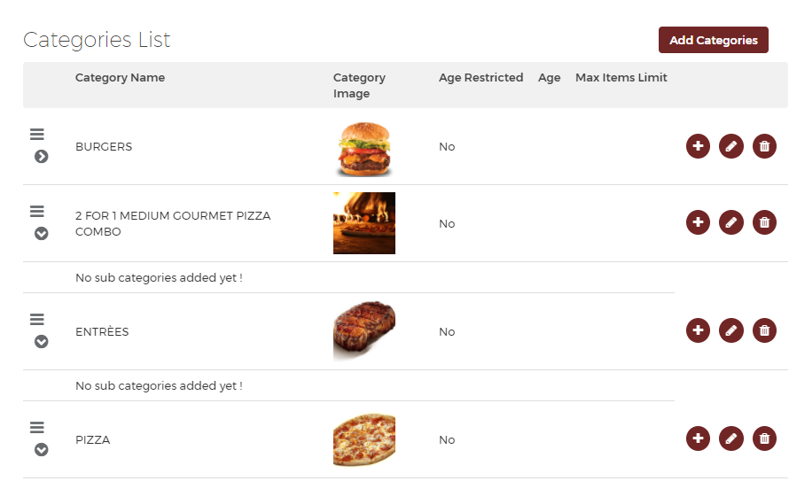789x481 pixels.
Task: Collapse the ENTRÈES subcategories chevron
Action: pyautogui.click(x=42, y=342)
